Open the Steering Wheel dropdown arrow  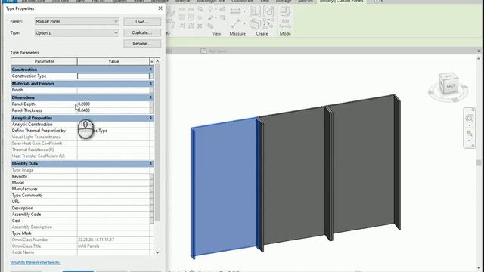click(470, 125)
